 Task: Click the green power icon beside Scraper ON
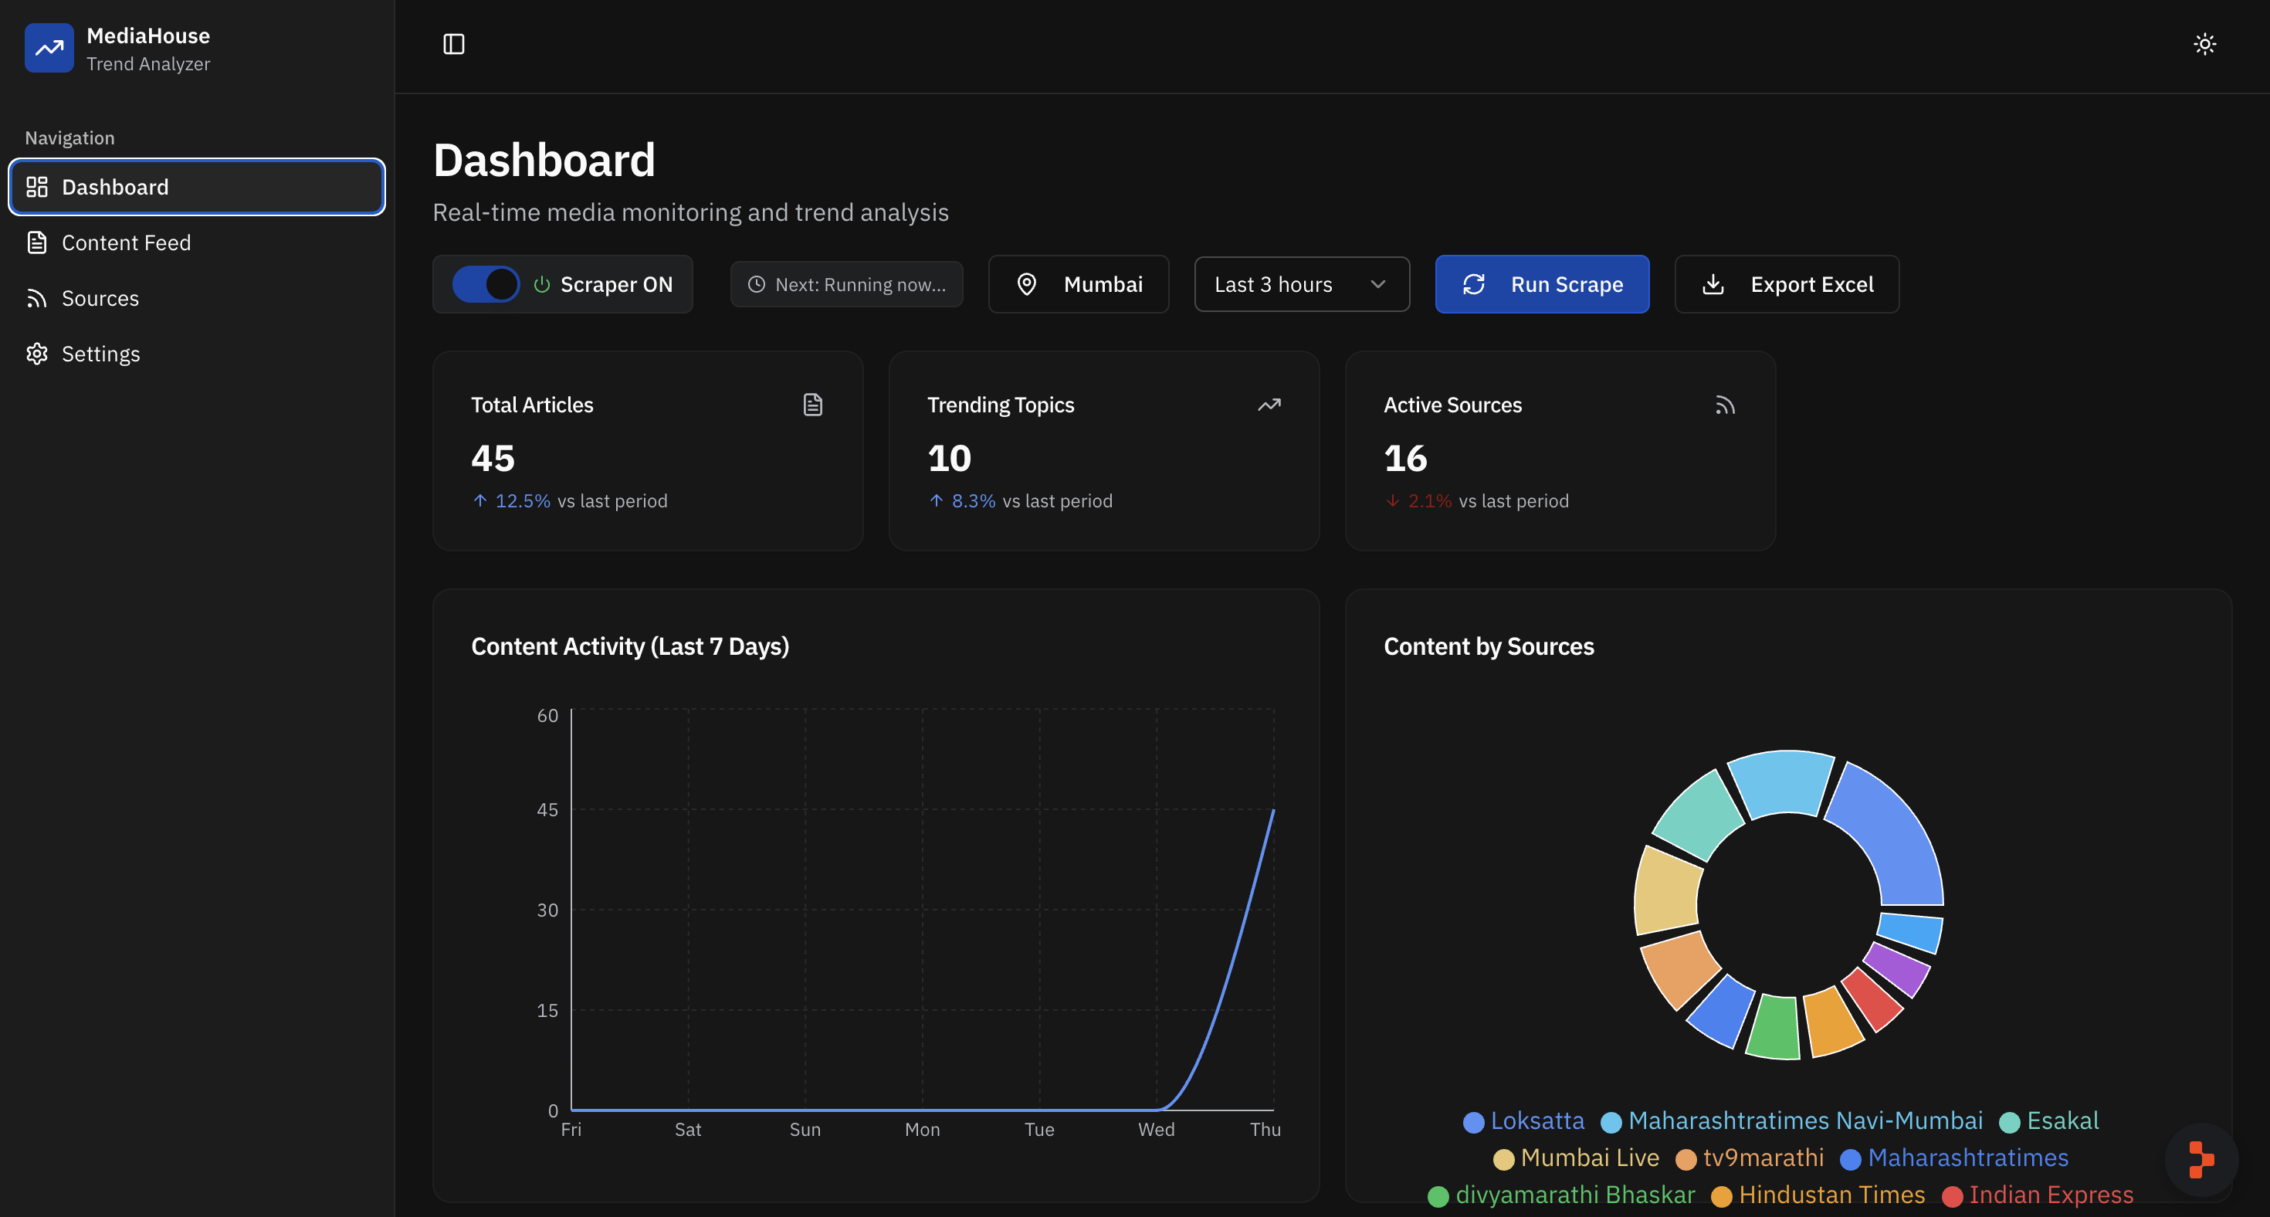pyautogui.click(x=542, y=285)
